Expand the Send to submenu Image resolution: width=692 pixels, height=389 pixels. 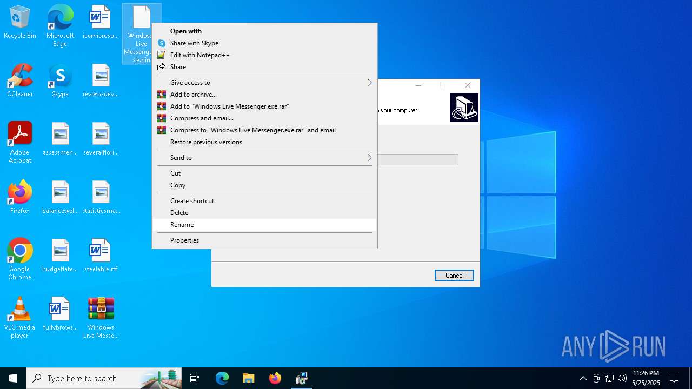click(264, 158)
